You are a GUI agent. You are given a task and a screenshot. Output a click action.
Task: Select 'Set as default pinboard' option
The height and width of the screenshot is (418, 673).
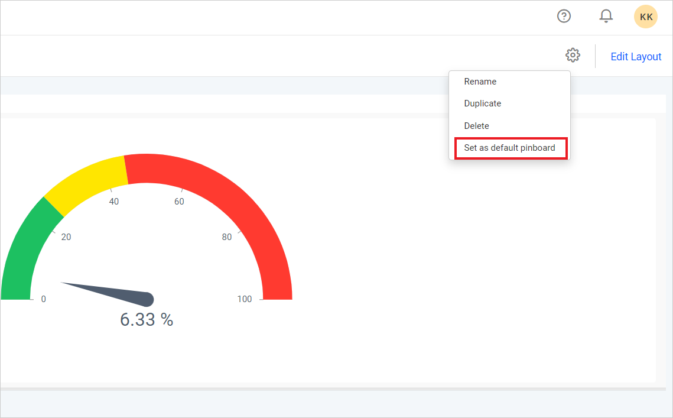pyautogui.click(x=510, y=148)
